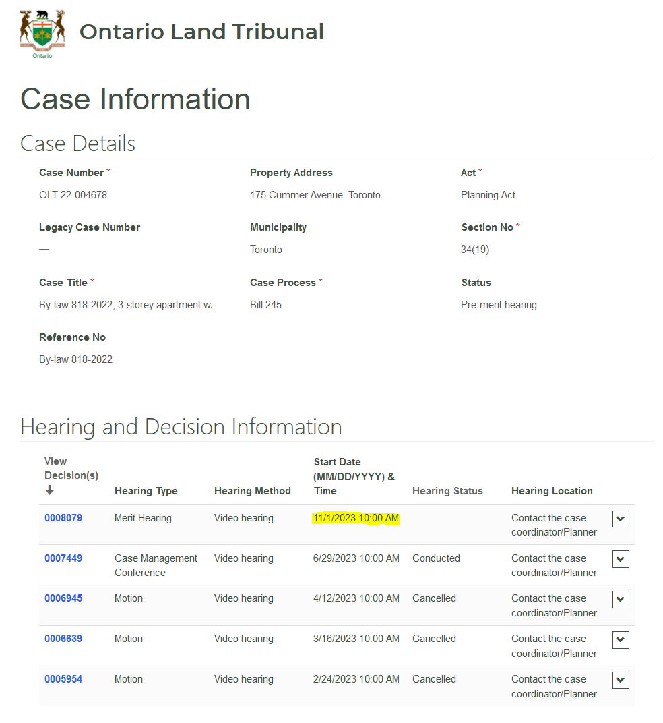This screenshot has height=723, width=663.
Task: Sort by Hearing Location column header
Action: click(x=552, y=491)
